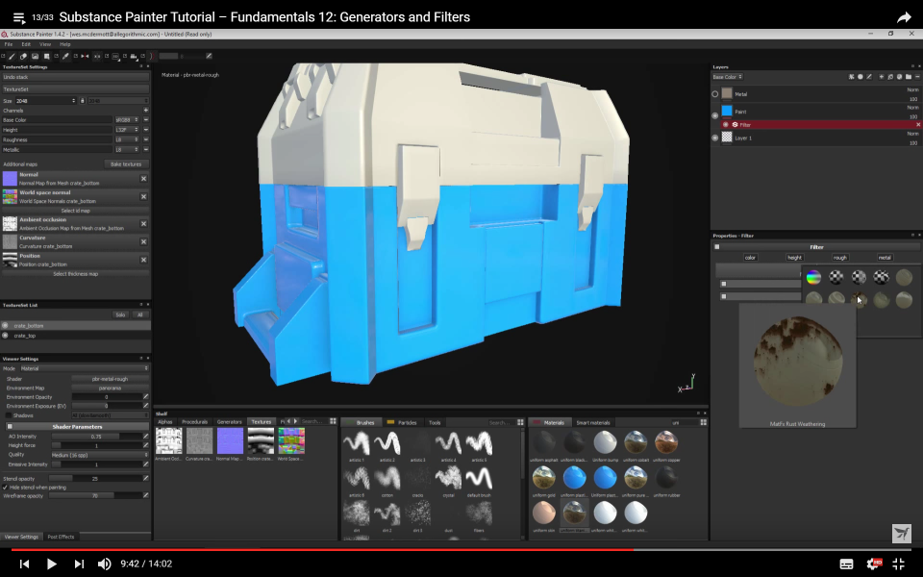Expand the Undo stack section
923x577 pixels.
click(x=75, y=77)
